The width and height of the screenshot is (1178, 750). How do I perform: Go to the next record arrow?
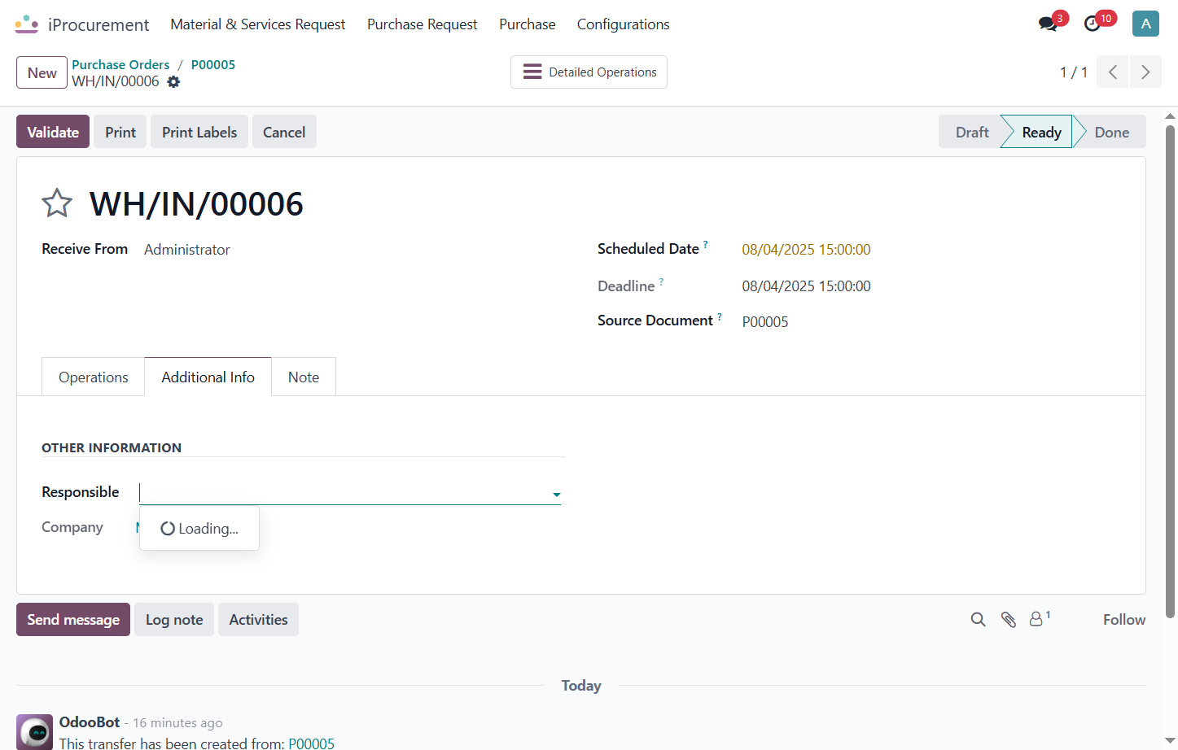click(x=1145, y=72)
